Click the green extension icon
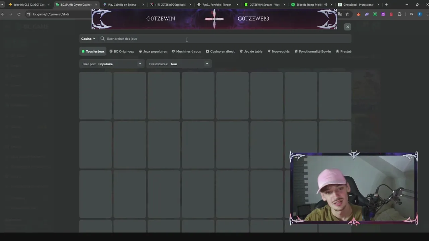This screenshot has width=429, height=241. (375, 14)
